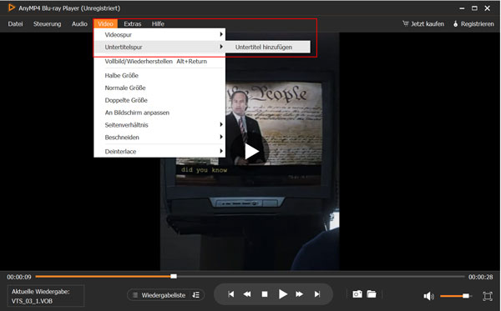Viewport: 501px width, 311px height.
Task: Click the total duration 00:00:28
Action: [x=481, y=277]
